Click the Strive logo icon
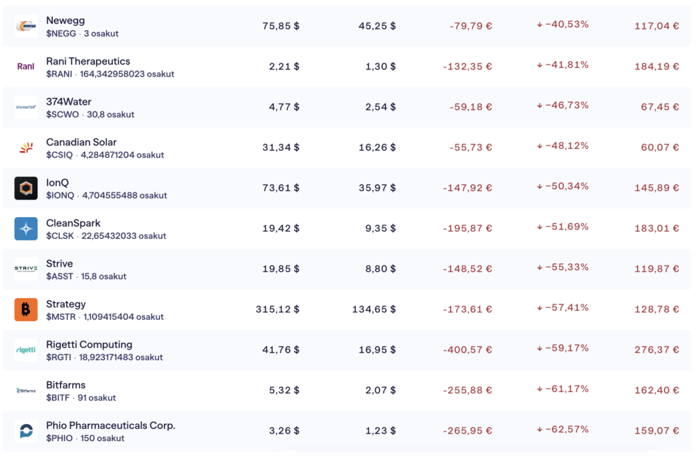This screenshot has width=697, height=456. point(26,269)
